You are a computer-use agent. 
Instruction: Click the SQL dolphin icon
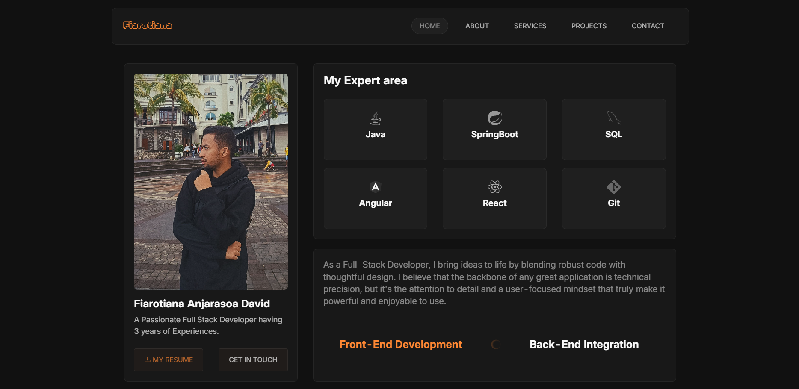coord(614,118)
